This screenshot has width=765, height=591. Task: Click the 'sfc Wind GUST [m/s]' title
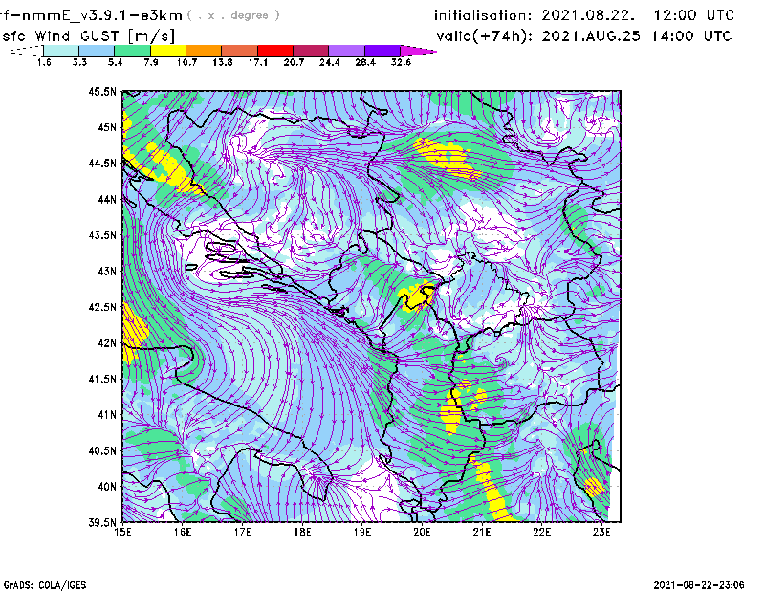[89, 36]
